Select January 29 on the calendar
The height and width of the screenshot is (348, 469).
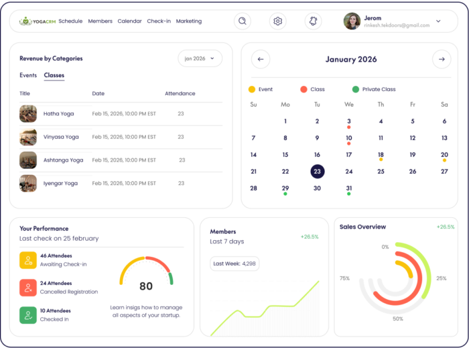point(285,188)
